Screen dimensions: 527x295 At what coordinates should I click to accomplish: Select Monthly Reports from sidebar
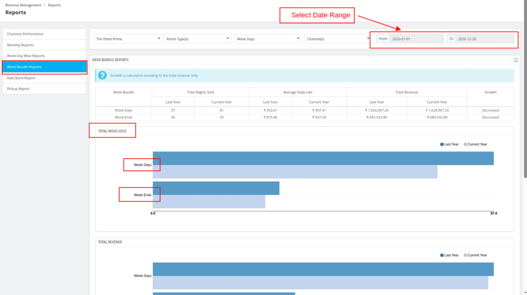[x=44, y=45]
